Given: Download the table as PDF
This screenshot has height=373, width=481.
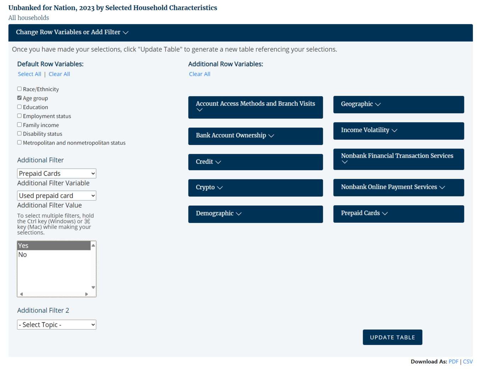Looking at the screenshot, I should [x=453, y=362].
